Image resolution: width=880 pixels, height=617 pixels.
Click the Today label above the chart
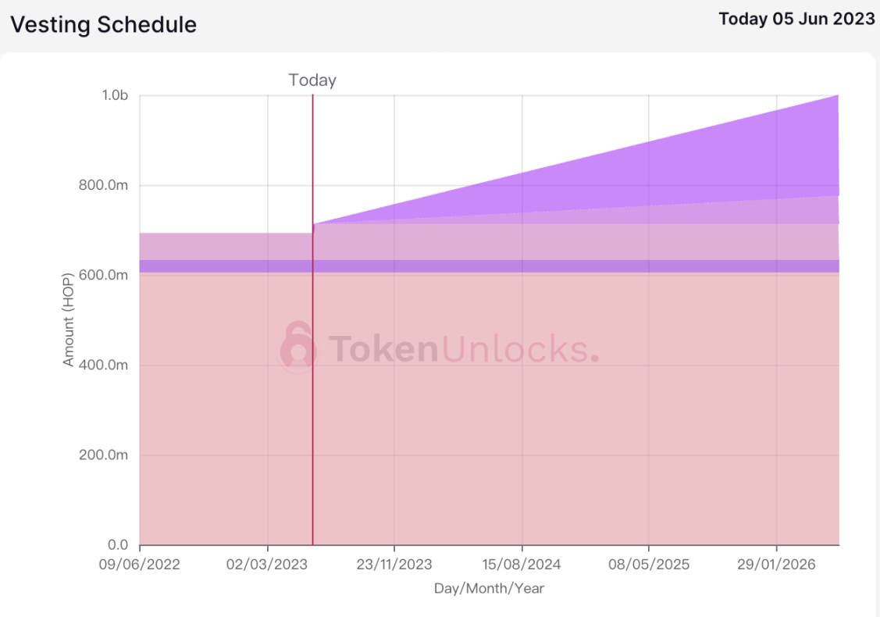point(312,80)
